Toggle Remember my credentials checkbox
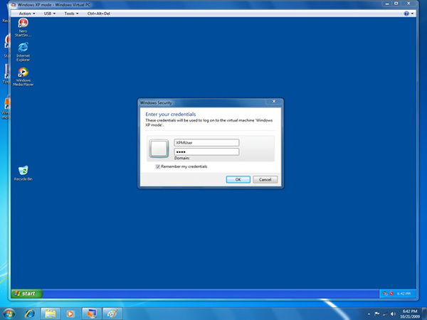Image resolution: width=427 pixels, height=320 pixels. tap(158, 166)
